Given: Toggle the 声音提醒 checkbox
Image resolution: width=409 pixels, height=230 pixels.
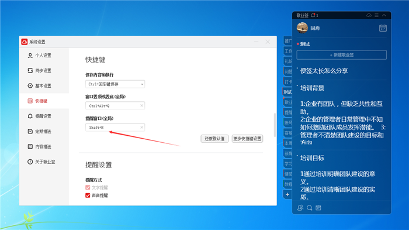Looking at the screenshot, I should pos(88,195).
